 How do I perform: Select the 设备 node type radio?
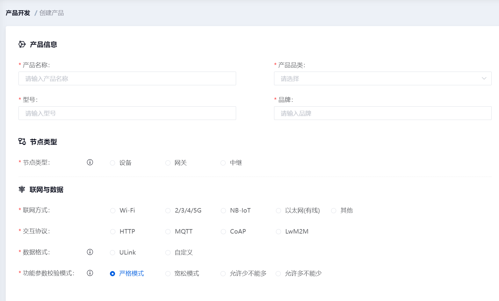tap(112, 163)
